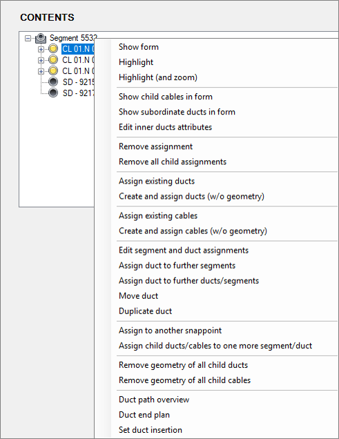
Task: Expand the third CL 01.N tree node
Action: click(x=41, y=71)
